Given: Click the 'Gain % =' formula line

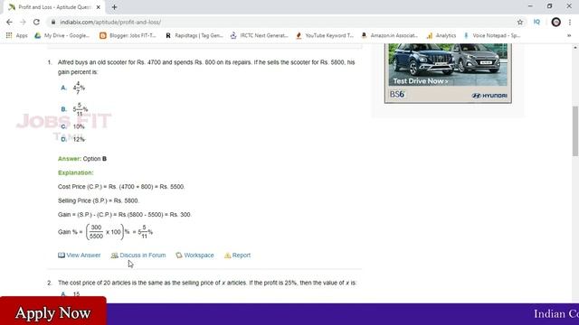Looking at the screenshot, I should (x=105, y=232).
